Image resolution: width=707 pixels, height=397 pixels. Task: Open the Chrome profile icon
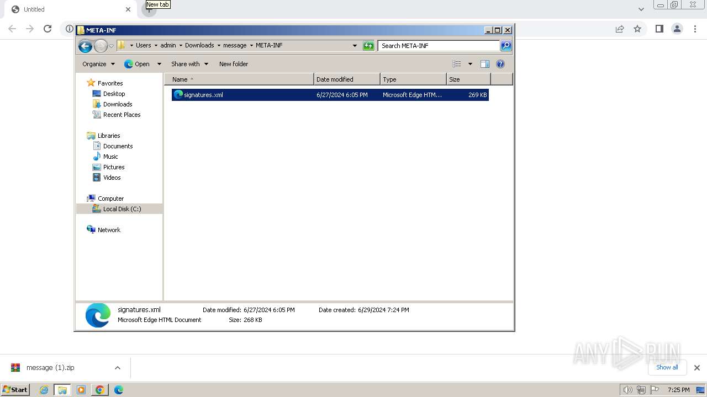[677, 29]
